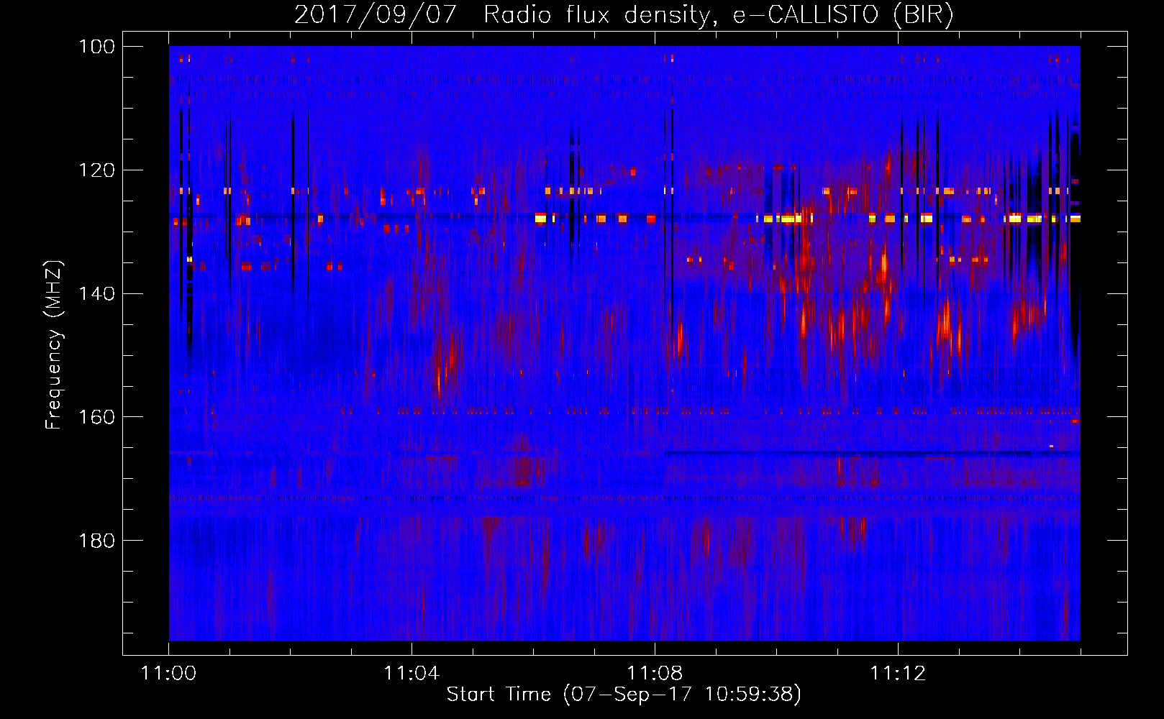
Task: Click the '11:08' time tick label
Action: pyautogui.click(x=655, y=674)
